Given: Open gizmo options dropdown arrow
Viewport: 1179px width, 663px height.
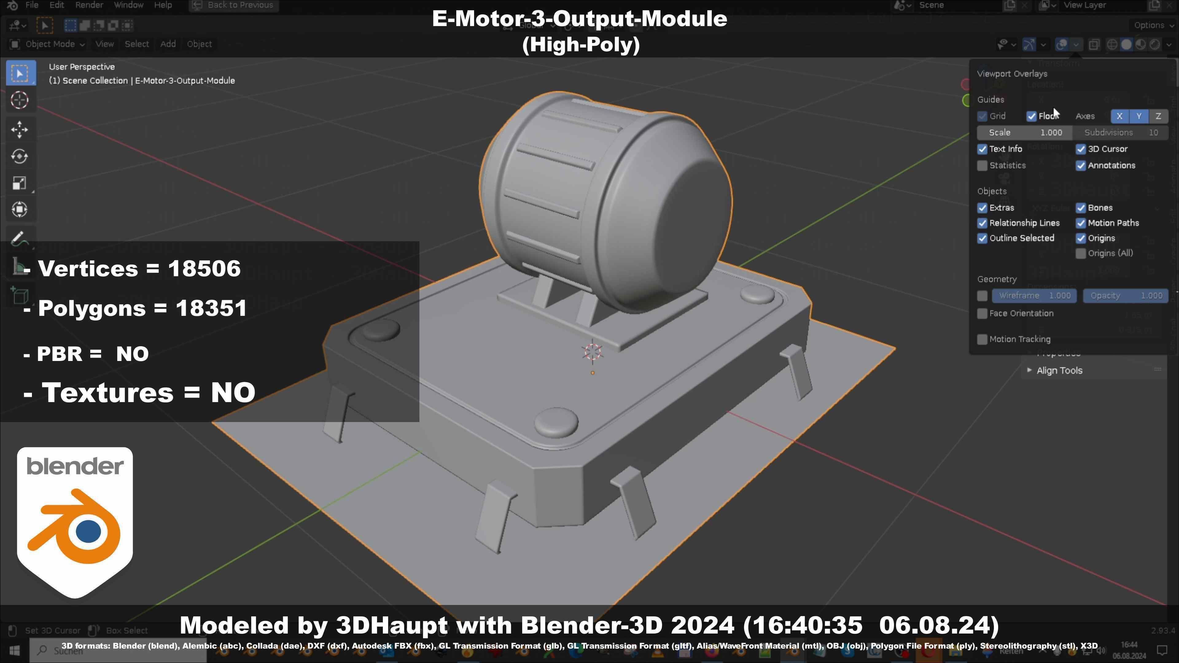Looking at the screenshot, I should (x=1043, y=45).
